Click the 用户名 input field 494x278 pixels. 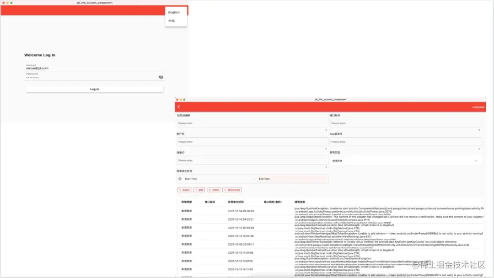coord(252,142)
